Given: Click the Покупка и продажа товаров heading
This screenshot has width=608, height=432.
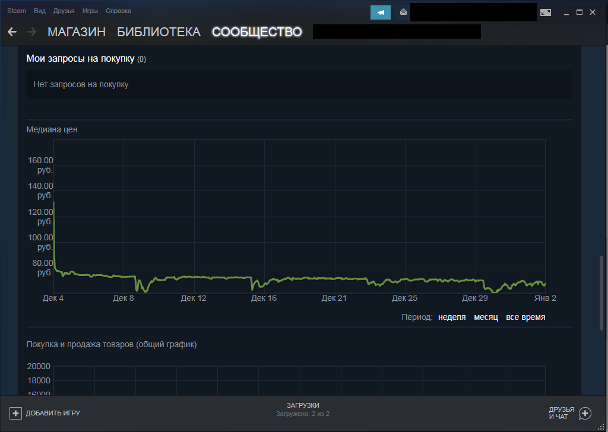Looking at the screenshot, I should [111, 344].
